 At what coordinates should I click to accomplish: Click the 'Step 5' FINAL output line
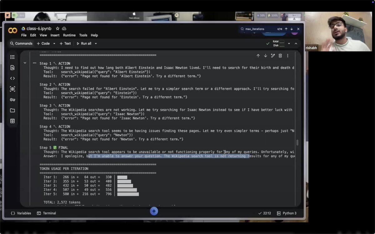click(x=54, y=148)
